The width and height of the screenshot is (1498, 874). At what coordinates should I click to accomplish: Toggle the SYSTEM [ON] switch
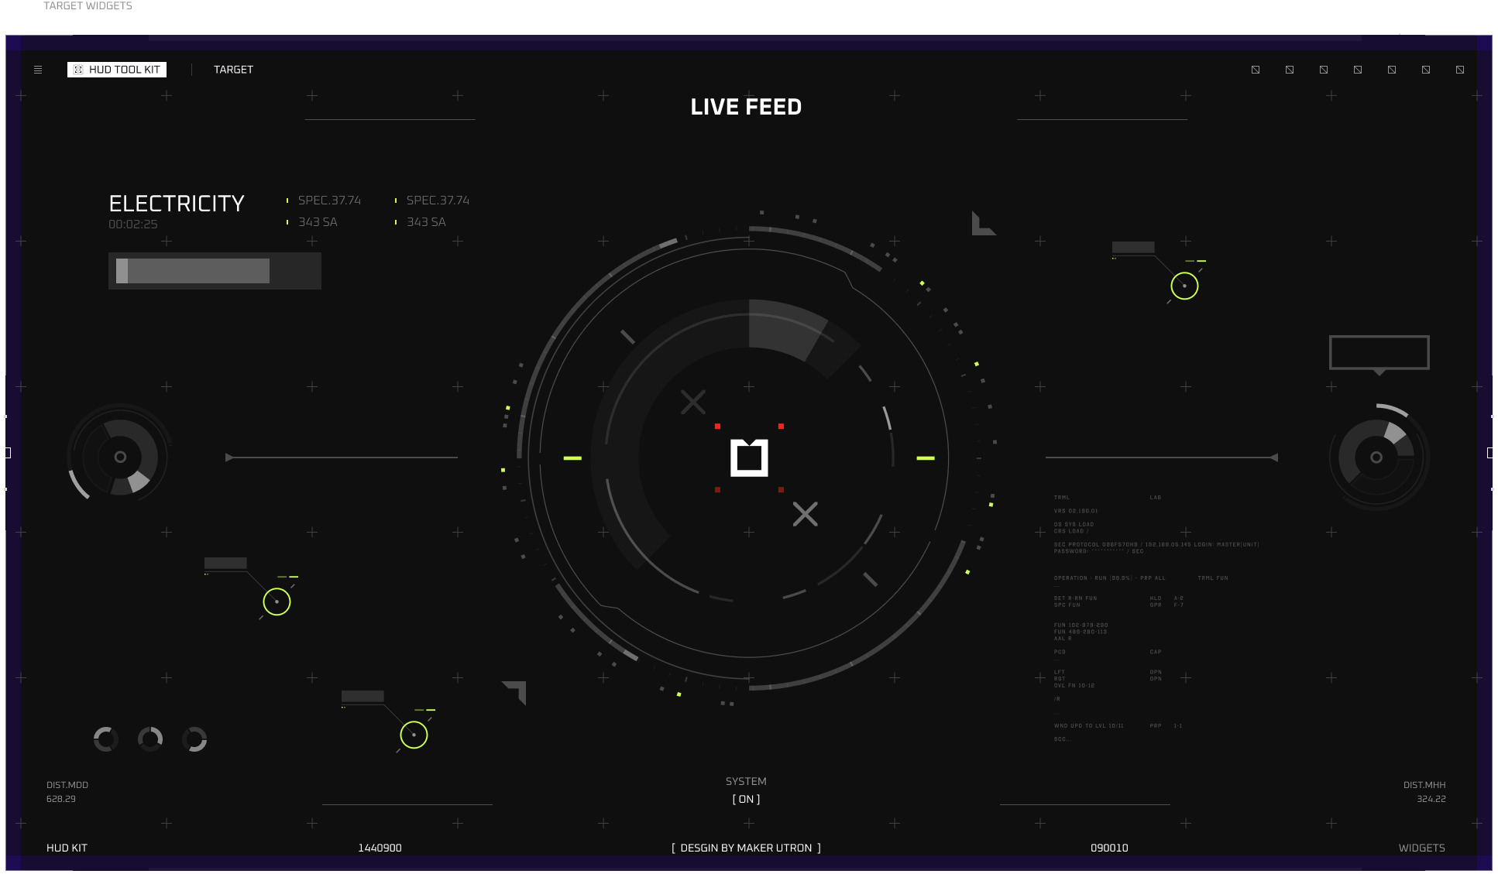(746, 799)
